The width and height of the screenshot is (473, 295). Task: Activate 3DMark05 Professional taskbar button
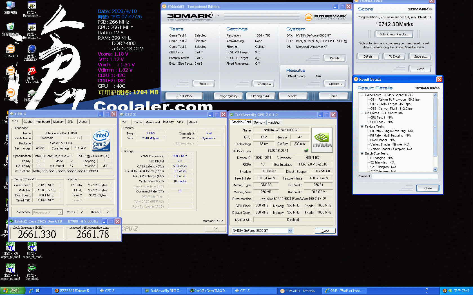[299, 291]
